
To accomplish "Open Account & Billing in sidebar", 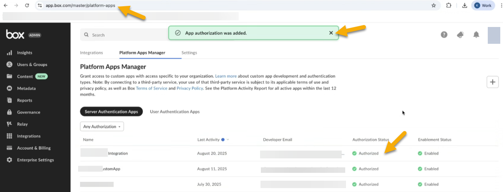I will (29, 148).
